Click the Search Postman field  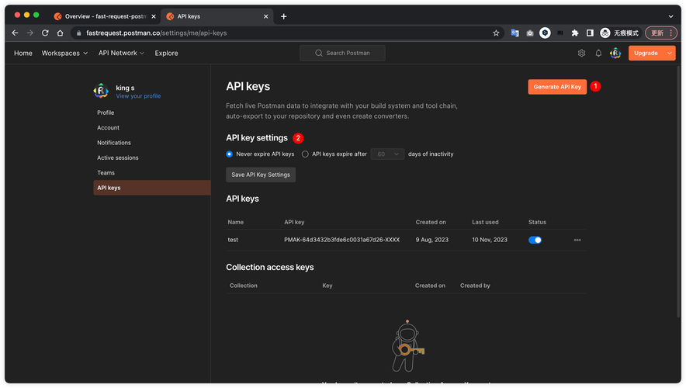tap(342, 54)
